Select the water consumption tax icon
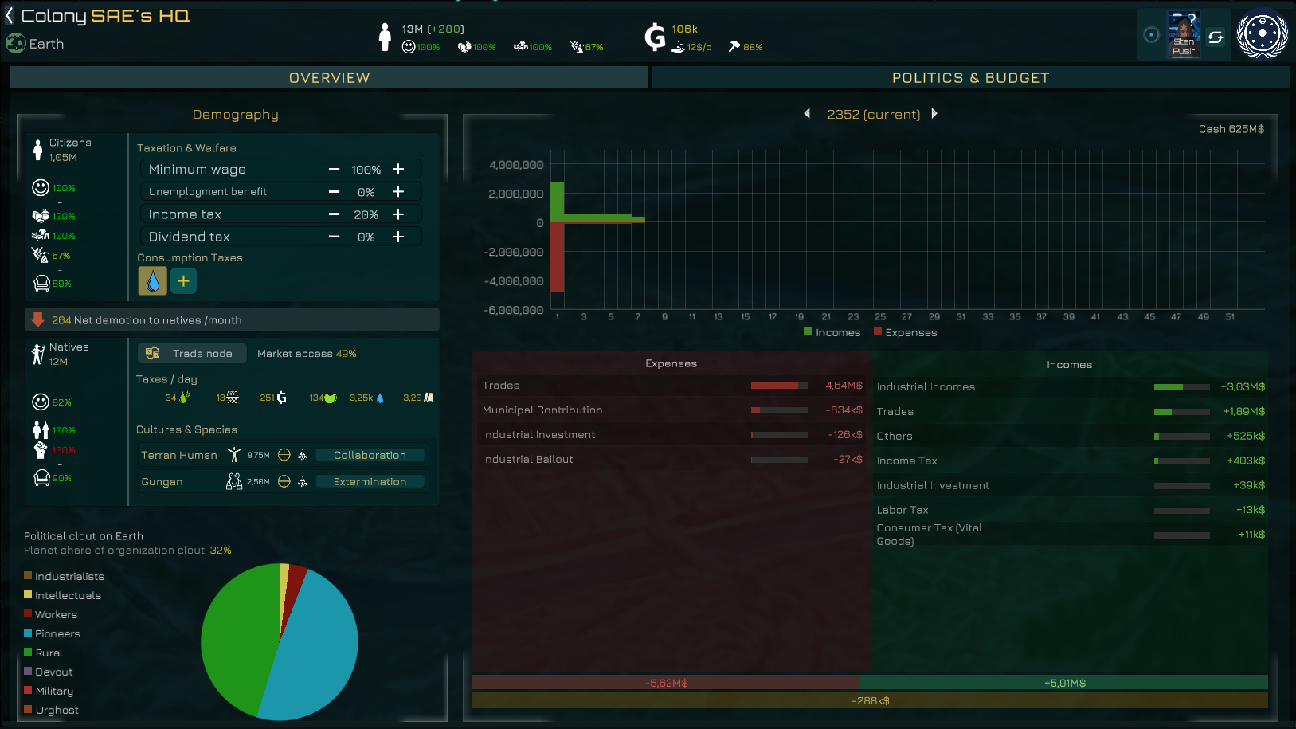Image resolution: width=1296 pixels, height=729 pixels. (153, 280)
